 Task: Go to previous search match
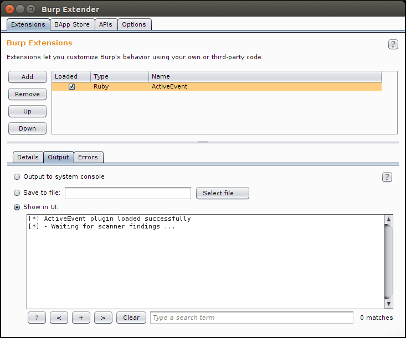(x=59, y=318)
